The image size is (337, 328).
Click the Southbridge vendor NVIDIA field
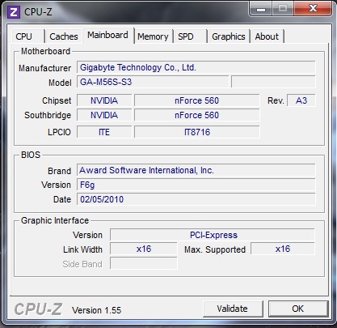coord(104,115)
